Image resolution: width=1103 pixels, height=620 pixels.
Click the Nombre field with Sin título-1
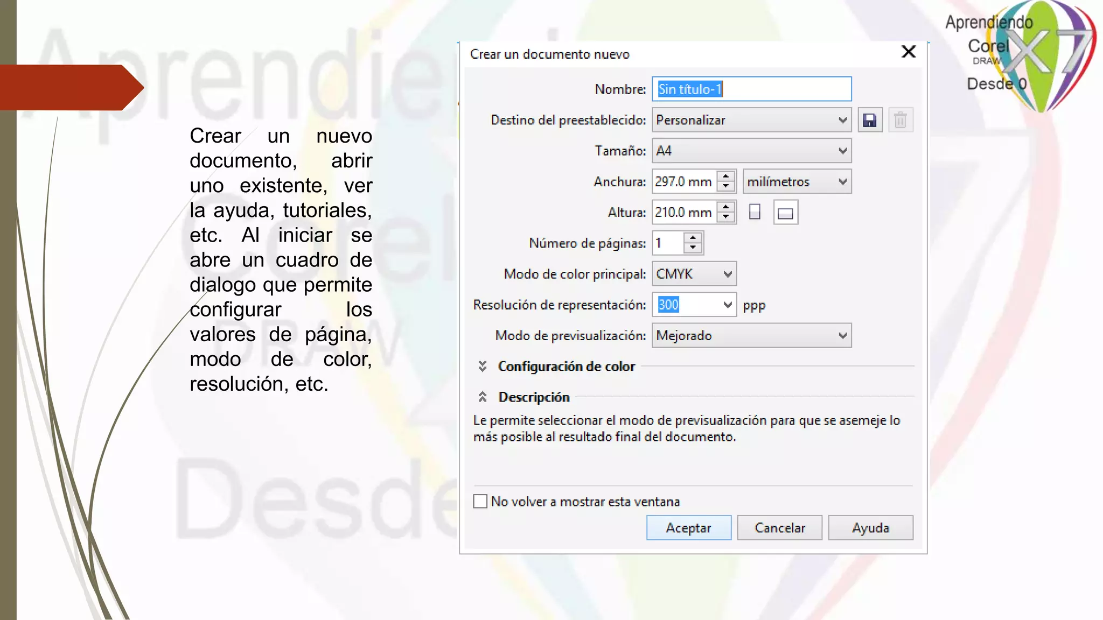click(751, 89)
